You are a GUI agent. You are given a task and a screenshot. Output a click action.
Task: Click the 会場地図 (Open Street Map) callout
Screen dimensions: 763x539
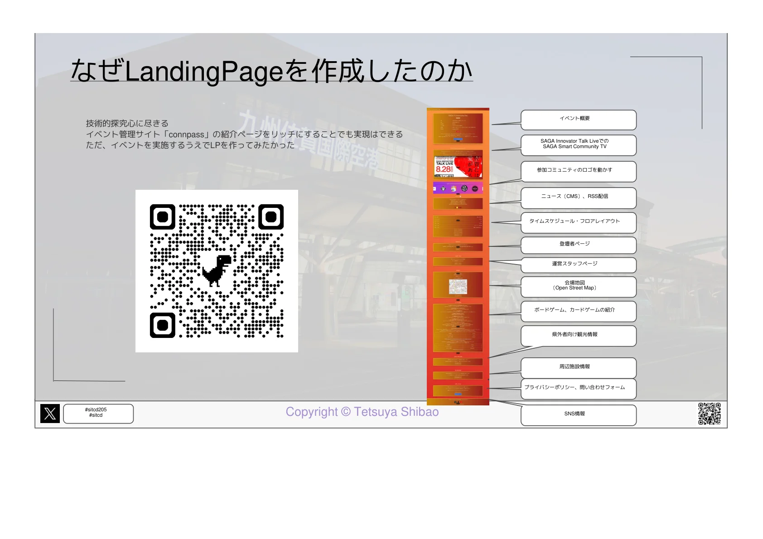(x=579, y=287)
